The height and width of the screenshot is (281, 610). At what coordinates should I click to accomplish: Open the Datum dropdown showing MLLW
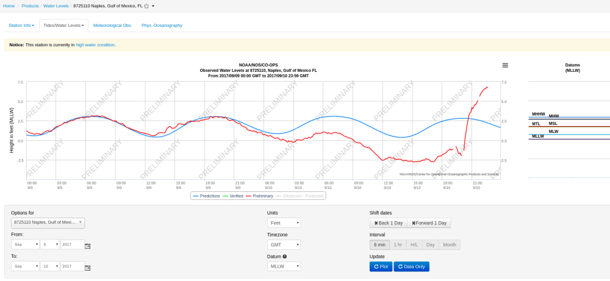point(284,266)
